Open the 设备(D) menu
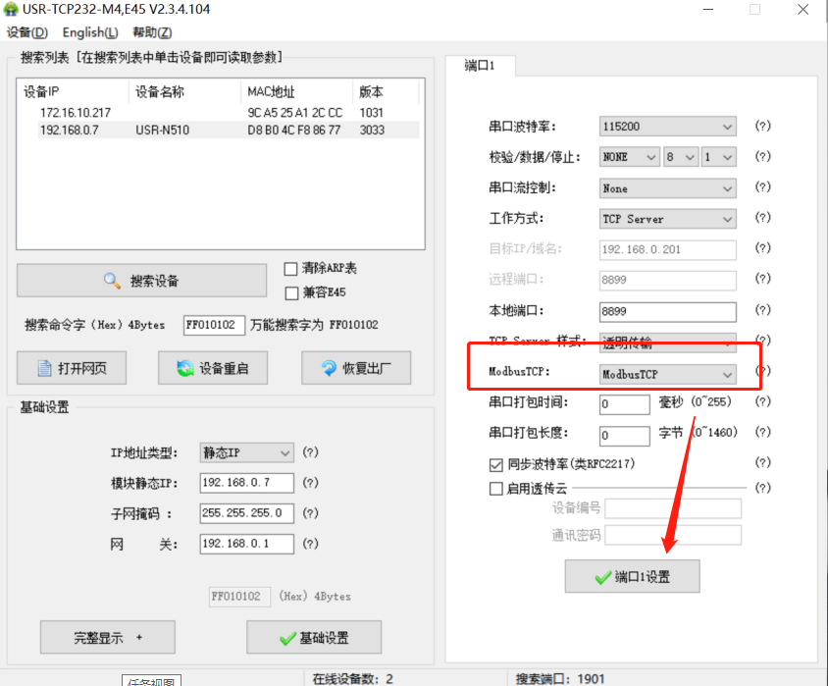The height and width of the screenshot is (686, 828). pyautogui.click(x=26, y=32)
